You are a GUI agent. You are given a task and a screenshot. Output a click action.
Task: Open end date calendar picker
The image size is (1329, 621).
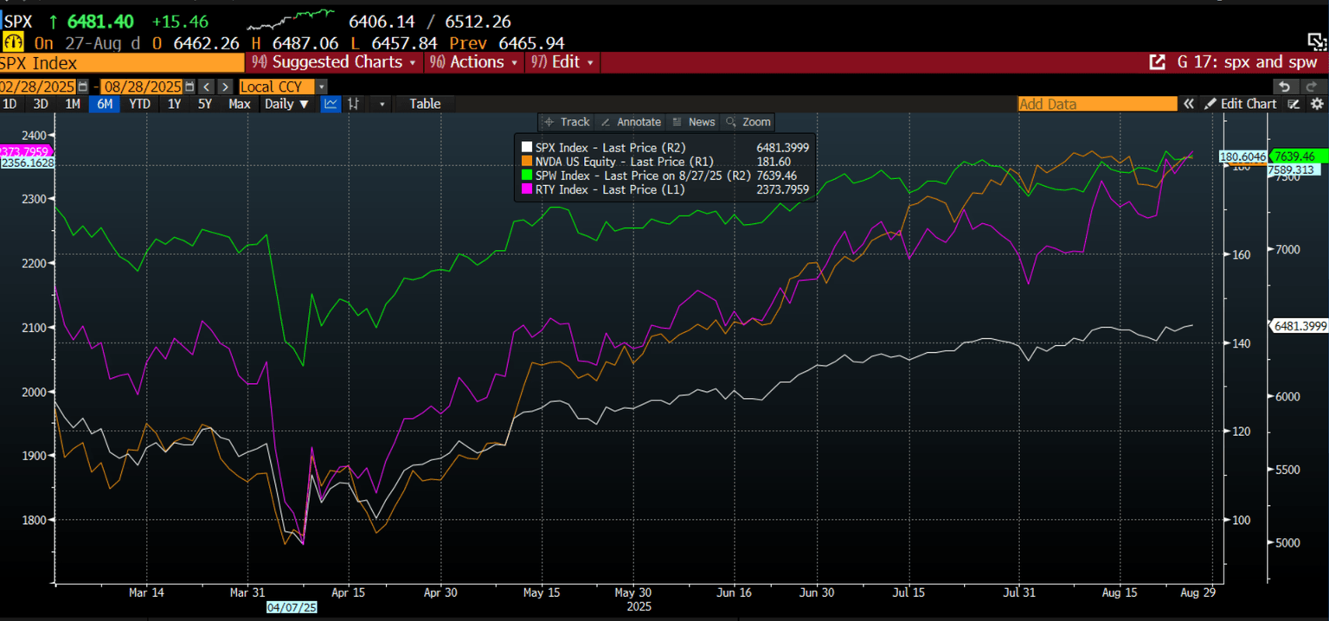pyautogui.click(x=189, y=86)
